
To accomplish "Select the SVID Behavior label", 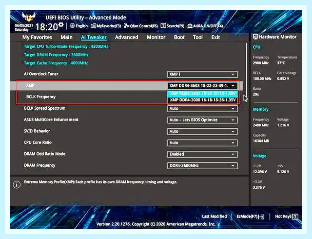I will coord(37,131).
